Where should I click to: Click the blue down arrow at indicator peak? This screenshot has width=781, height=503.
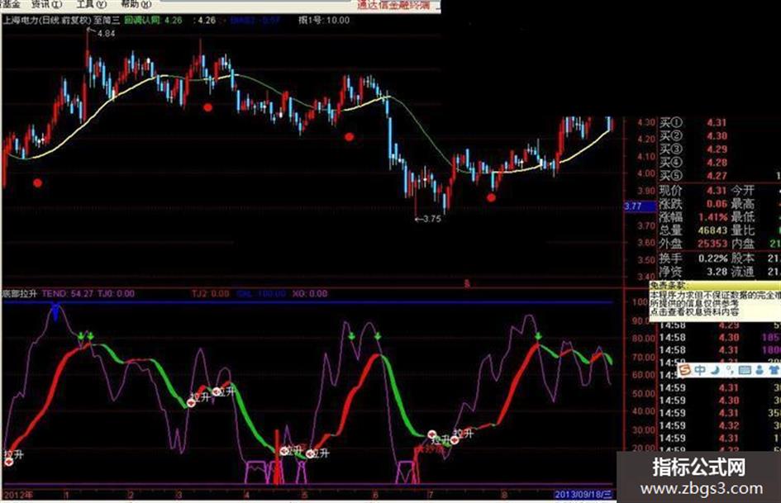pyautogui.click(x=55, y=311)
